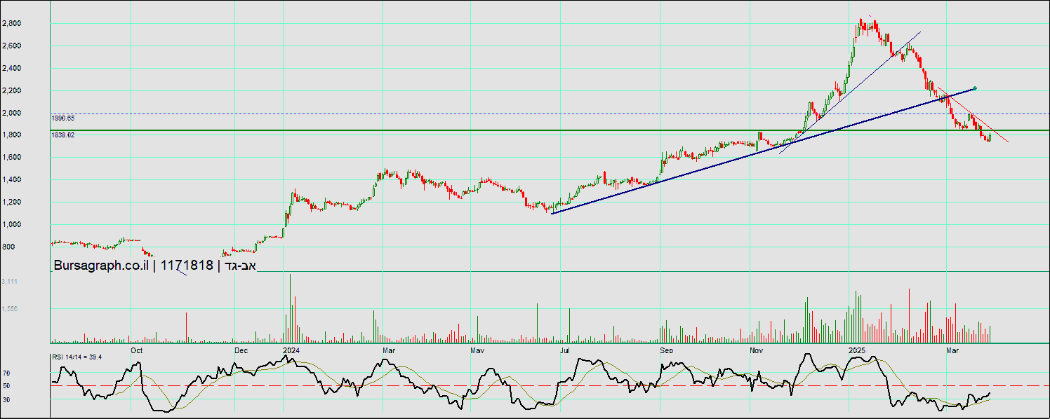The height and width of the screenshot is (419, 1050).
Task: Click the green diamond trendline end handle
Action: 976,88
